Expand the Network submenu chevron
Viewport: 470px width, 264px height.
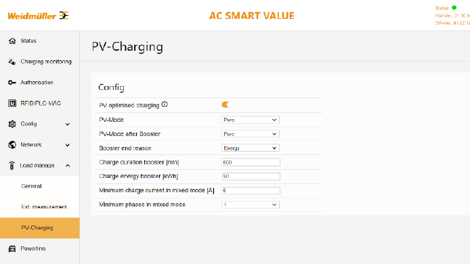68,145
